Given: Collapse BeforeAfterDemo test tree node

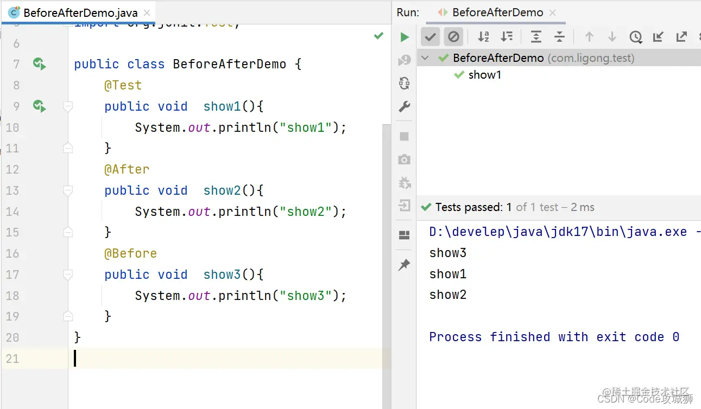Looking at the screenshot, I should click(x=425, y=57).
